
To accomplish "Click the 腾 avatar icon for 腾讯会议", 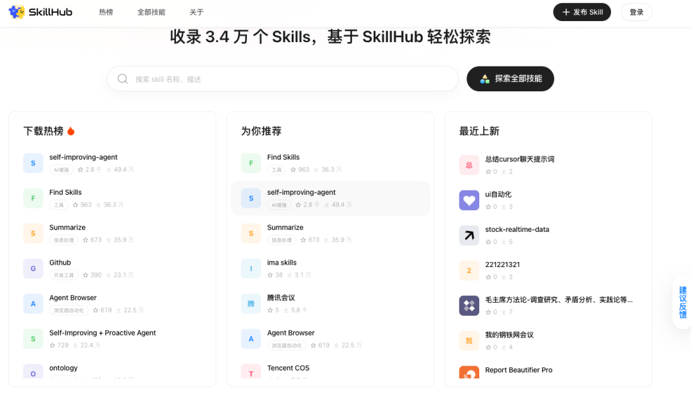I will pos(251,304).
